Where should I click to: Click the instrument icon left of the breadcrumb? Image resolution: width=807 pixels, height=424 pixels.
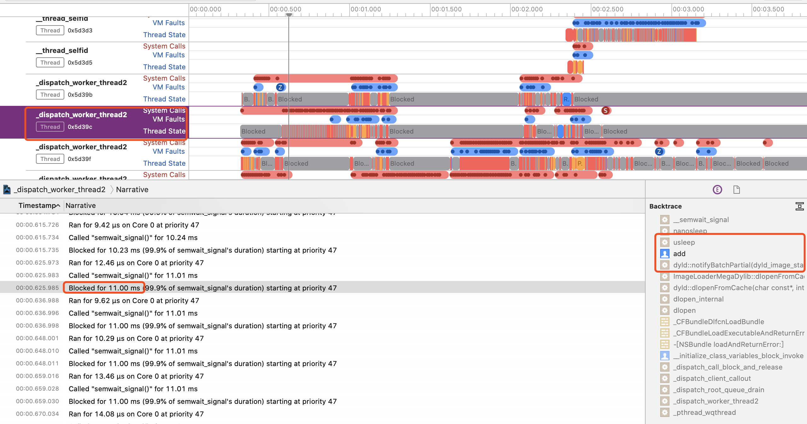coord(7,190)
